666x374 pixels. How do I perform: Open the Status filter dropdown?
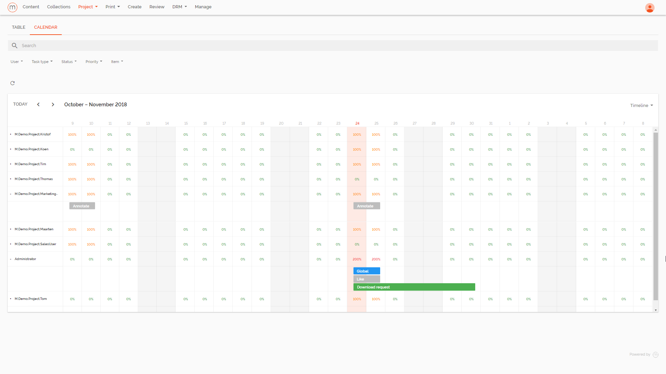pos(69,61)
